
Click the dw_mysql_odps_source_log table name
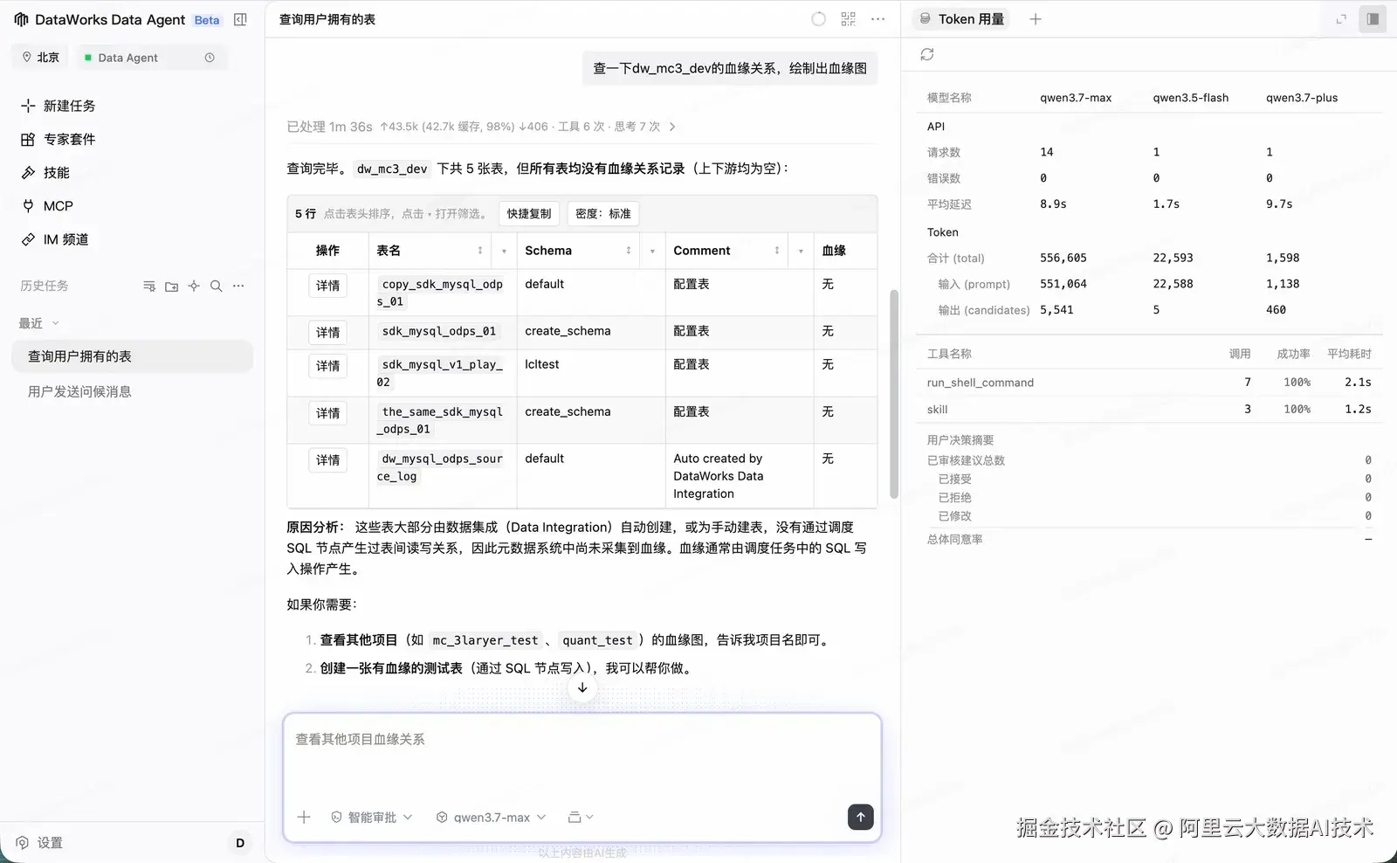pos(441,467)
